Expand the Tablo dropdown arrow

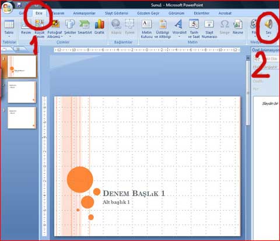click(9, 37)
